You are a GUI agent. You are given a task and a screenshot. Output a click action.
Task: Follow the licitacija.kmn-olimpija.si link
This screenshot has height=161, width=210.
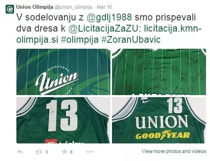click(x=109, y=34)
